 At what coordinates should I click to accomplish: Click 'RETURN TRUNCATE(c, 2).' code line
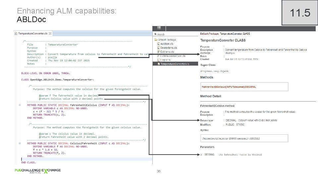49,115
